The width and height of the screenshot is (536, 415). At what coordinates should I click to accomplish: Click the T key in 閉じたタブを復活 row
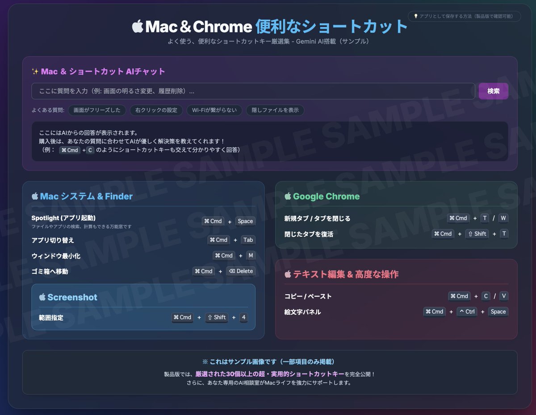[504, 234]
